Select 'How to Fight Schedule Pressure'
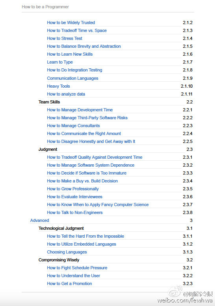The width and height of the screenshot is (215, 306). 77,268
